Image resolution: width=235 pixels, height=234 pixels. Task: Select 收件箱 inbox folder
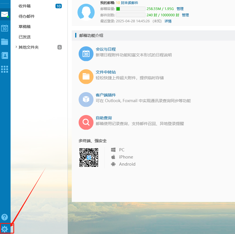pyautogui.click(x=25, y=6)
